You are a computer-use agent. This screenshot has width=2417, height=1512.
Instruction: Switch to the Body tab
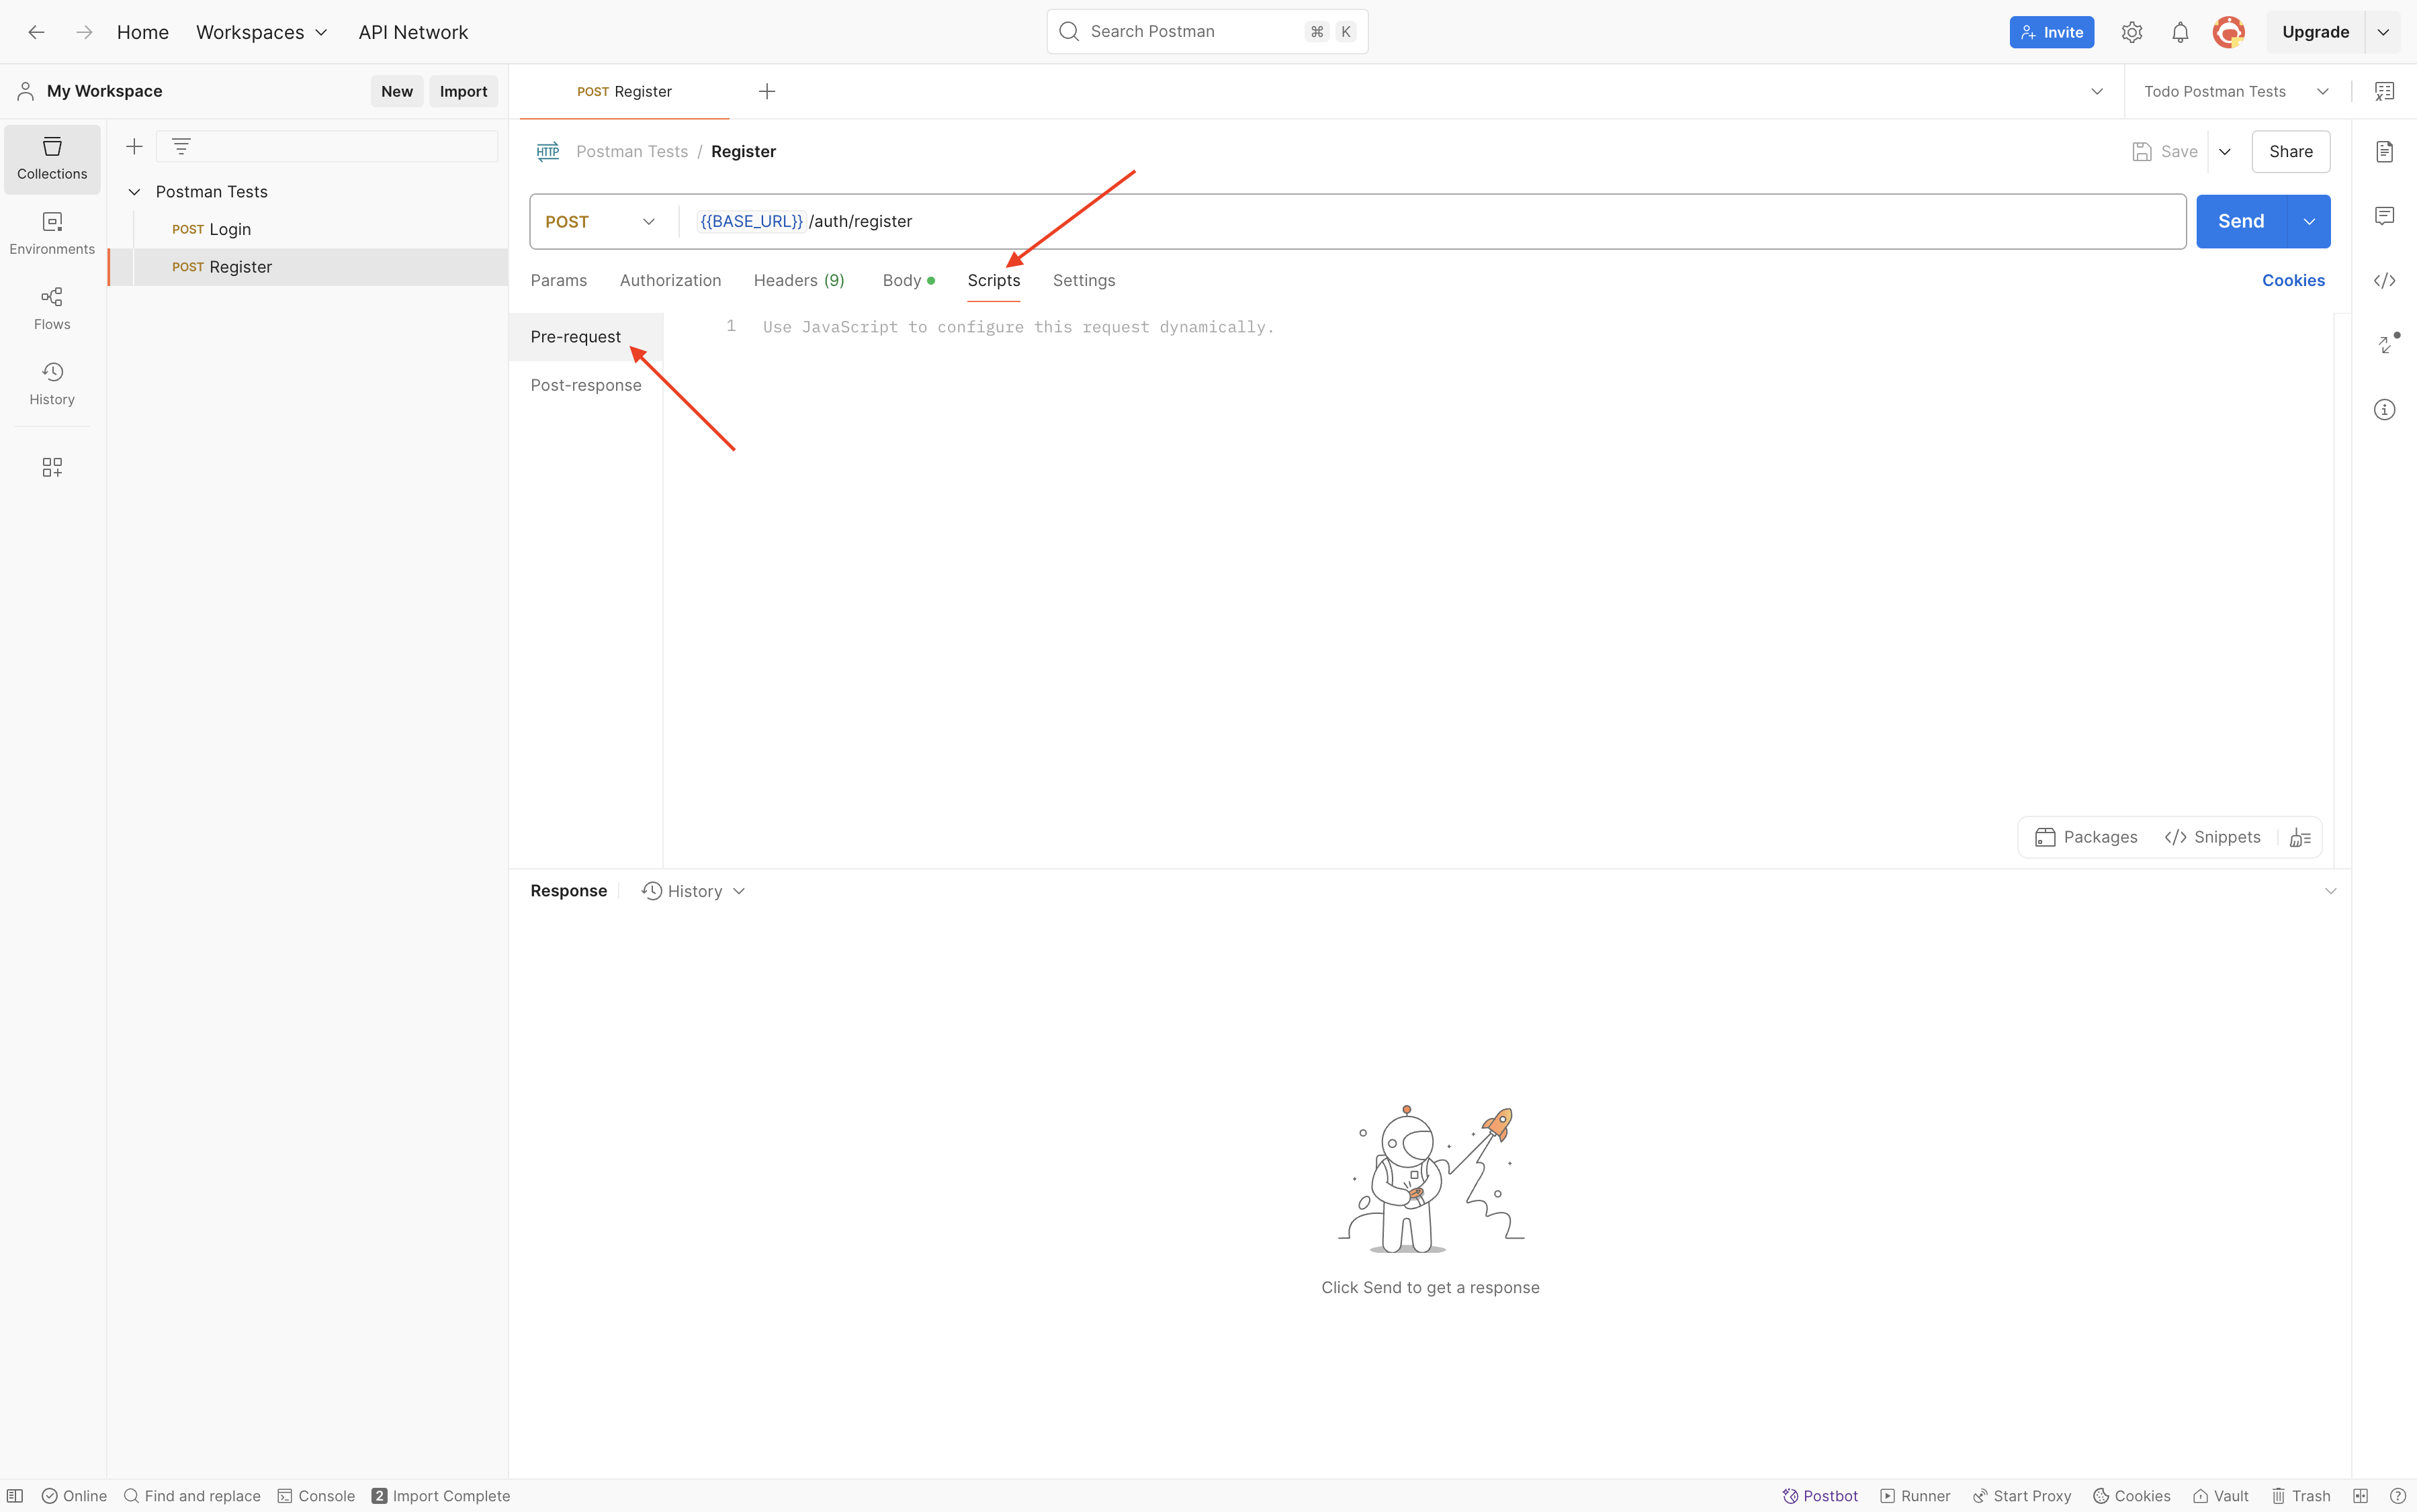click(908, 280)
